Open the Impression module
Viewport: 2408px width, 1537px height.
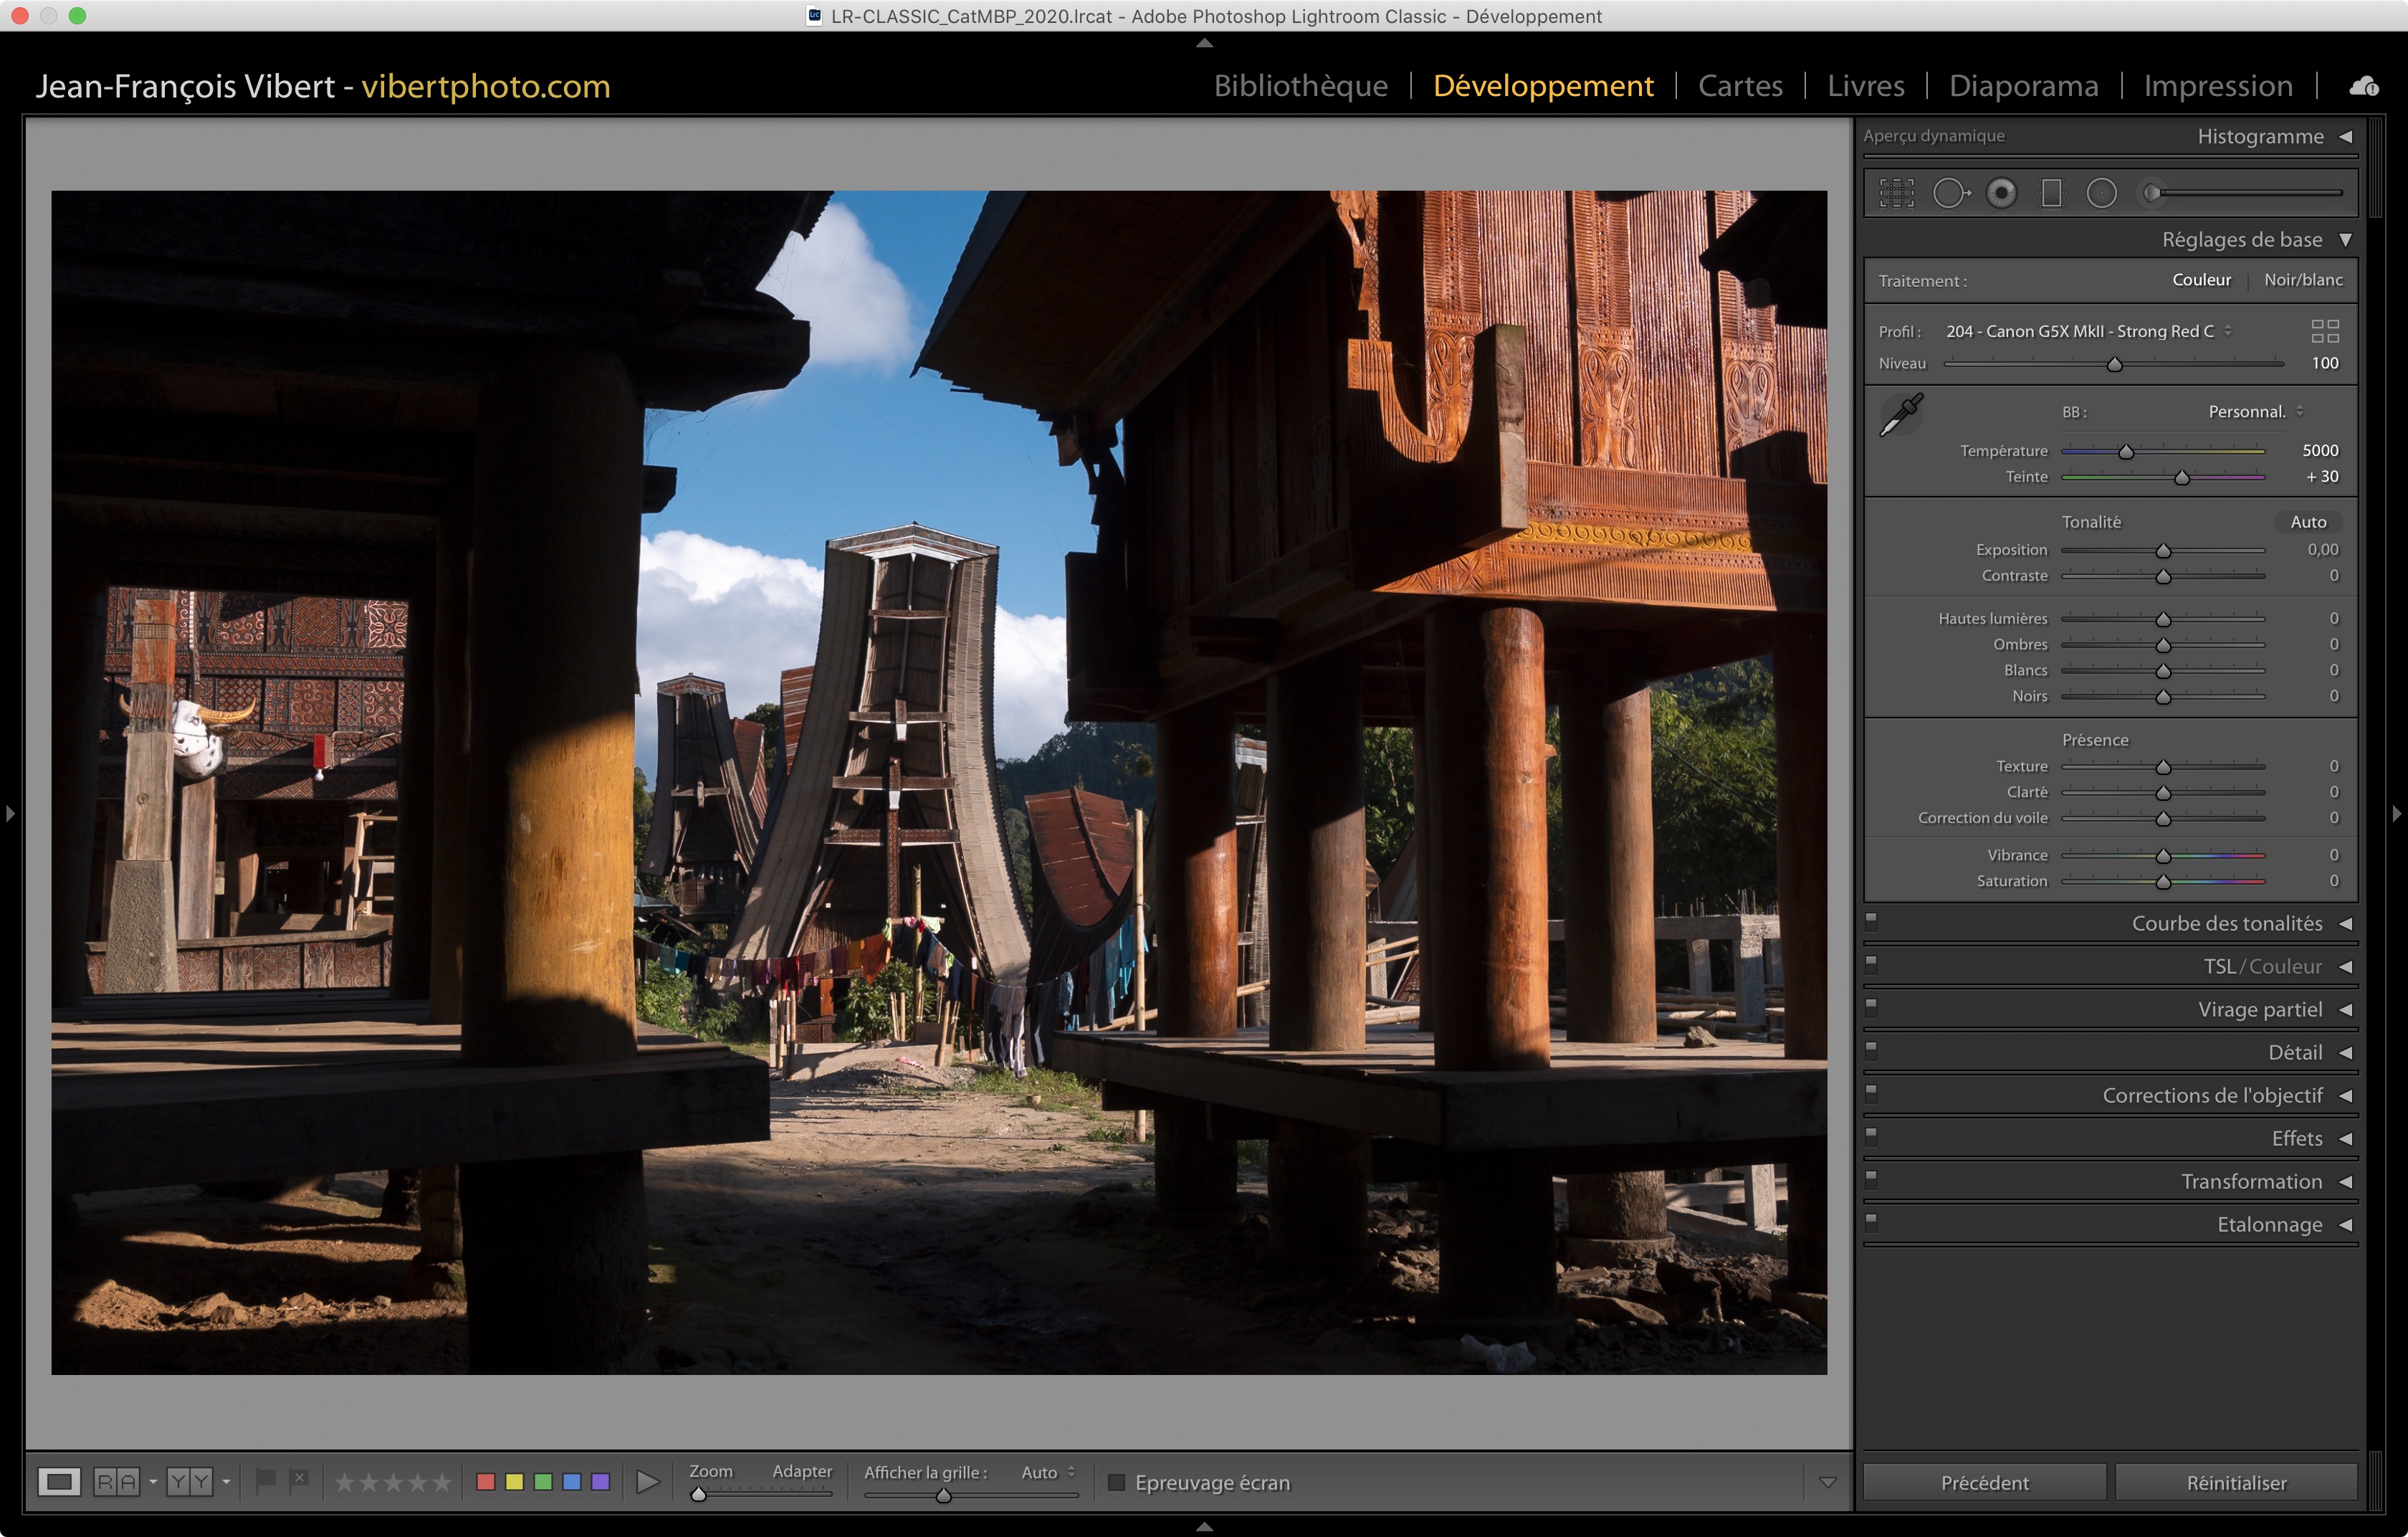point(2217,86)
